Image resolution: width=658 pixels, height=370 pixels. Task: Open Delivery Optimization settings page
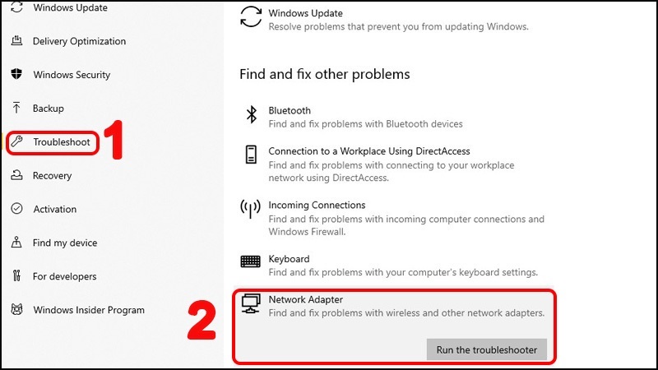[x=79, y=41]
